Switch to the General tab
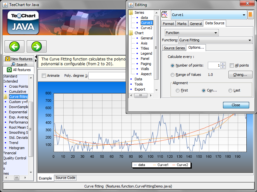The image size is (257, 192). [x=196, y=24]
